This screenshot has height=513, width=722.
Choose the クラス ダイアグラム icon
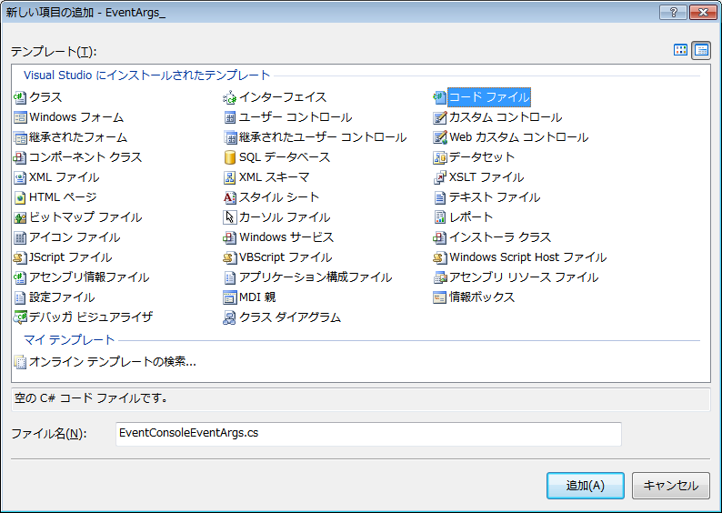click(x=229, y=317)
